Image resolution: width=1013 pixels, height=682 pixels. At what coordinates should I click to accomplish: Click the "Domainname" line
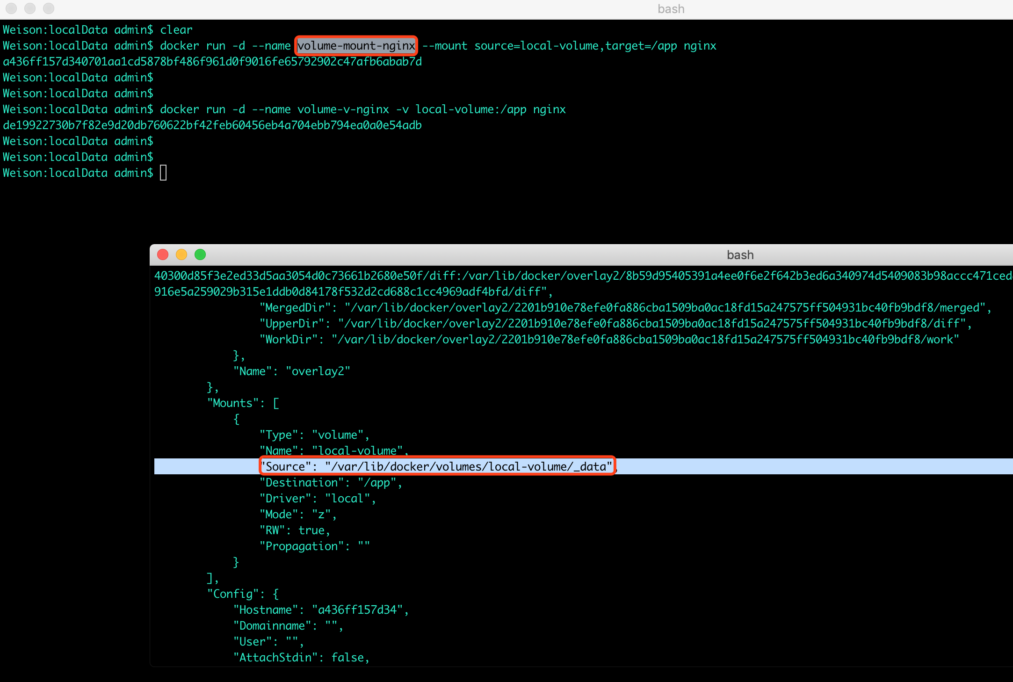[x=288, y=626]
